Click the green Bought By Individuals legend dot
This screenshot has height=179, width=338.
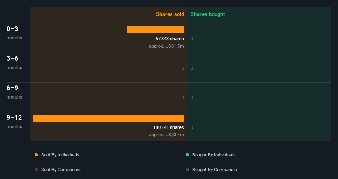pos(187,155)
